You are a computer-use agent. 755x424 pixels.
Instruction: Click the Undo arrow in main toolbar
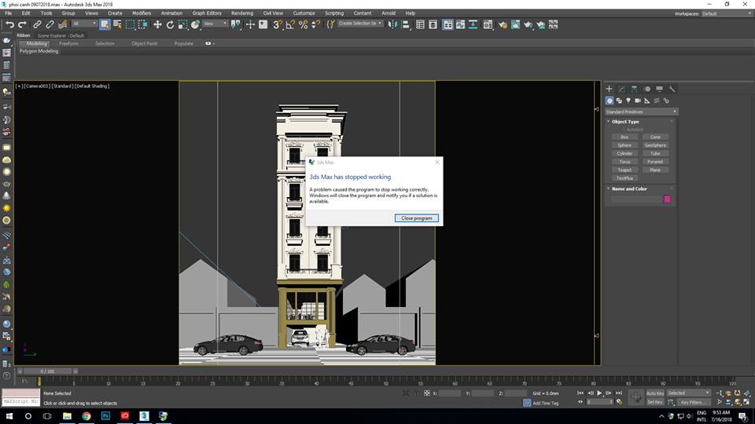(10, 24)
